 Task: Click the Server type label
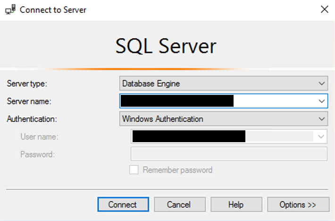click(27, 84)
